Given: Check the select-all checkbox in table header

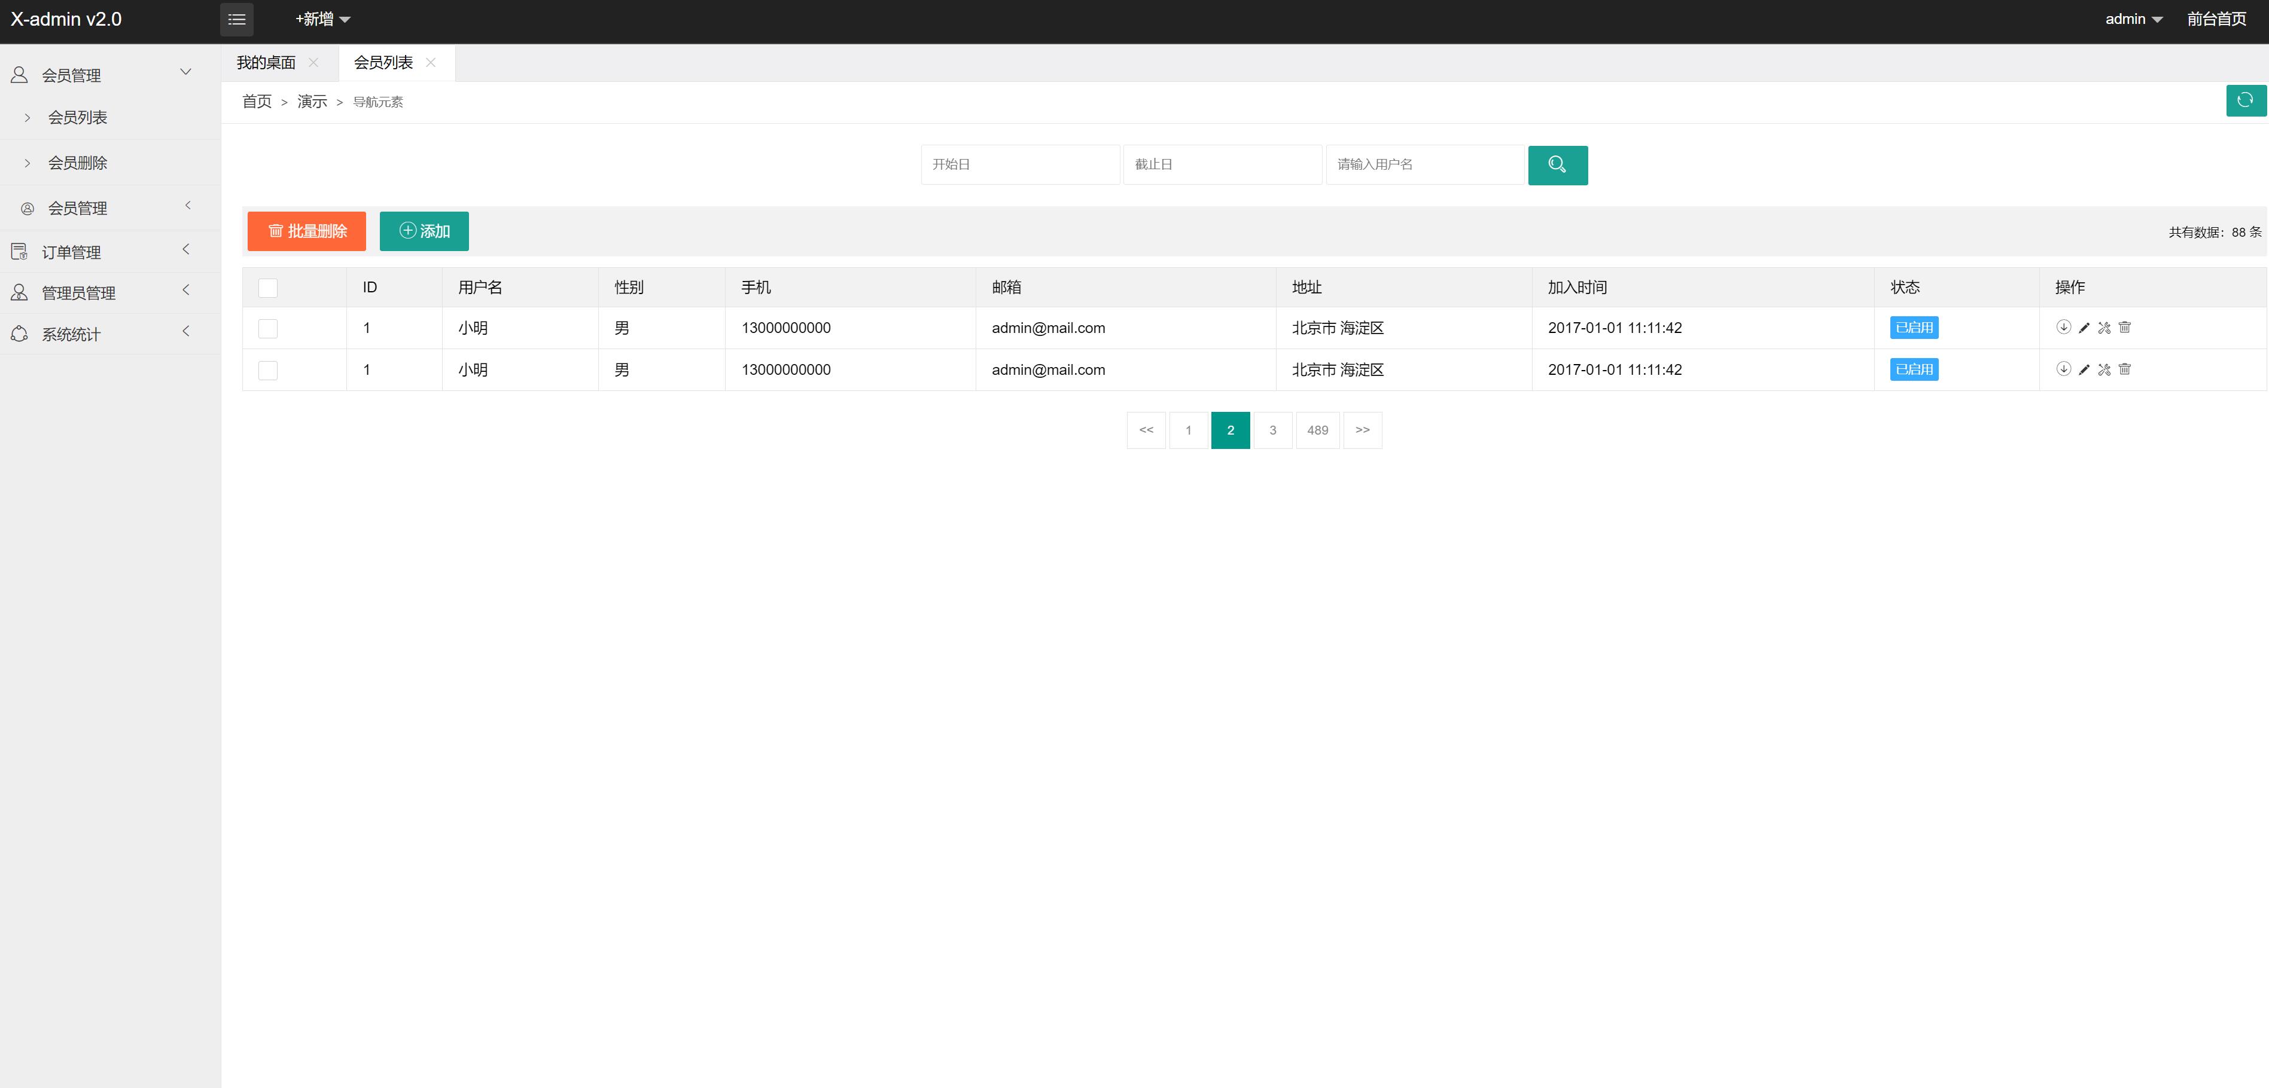Looking at the screenshot, I should pos(268,288).
